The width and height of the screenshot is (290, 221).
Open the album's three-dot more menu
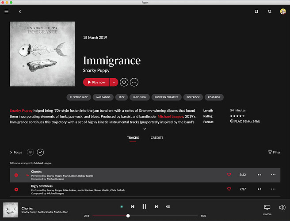coord(134,82)
